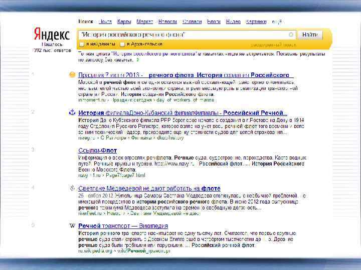Click the green question mark help icon
The width and height of the screenshot is (361, 270).
click(138, 60)
